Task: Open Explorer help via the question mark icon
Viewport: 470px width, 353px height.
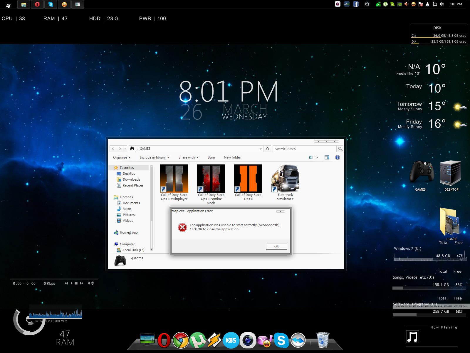Action: point(338,157)
